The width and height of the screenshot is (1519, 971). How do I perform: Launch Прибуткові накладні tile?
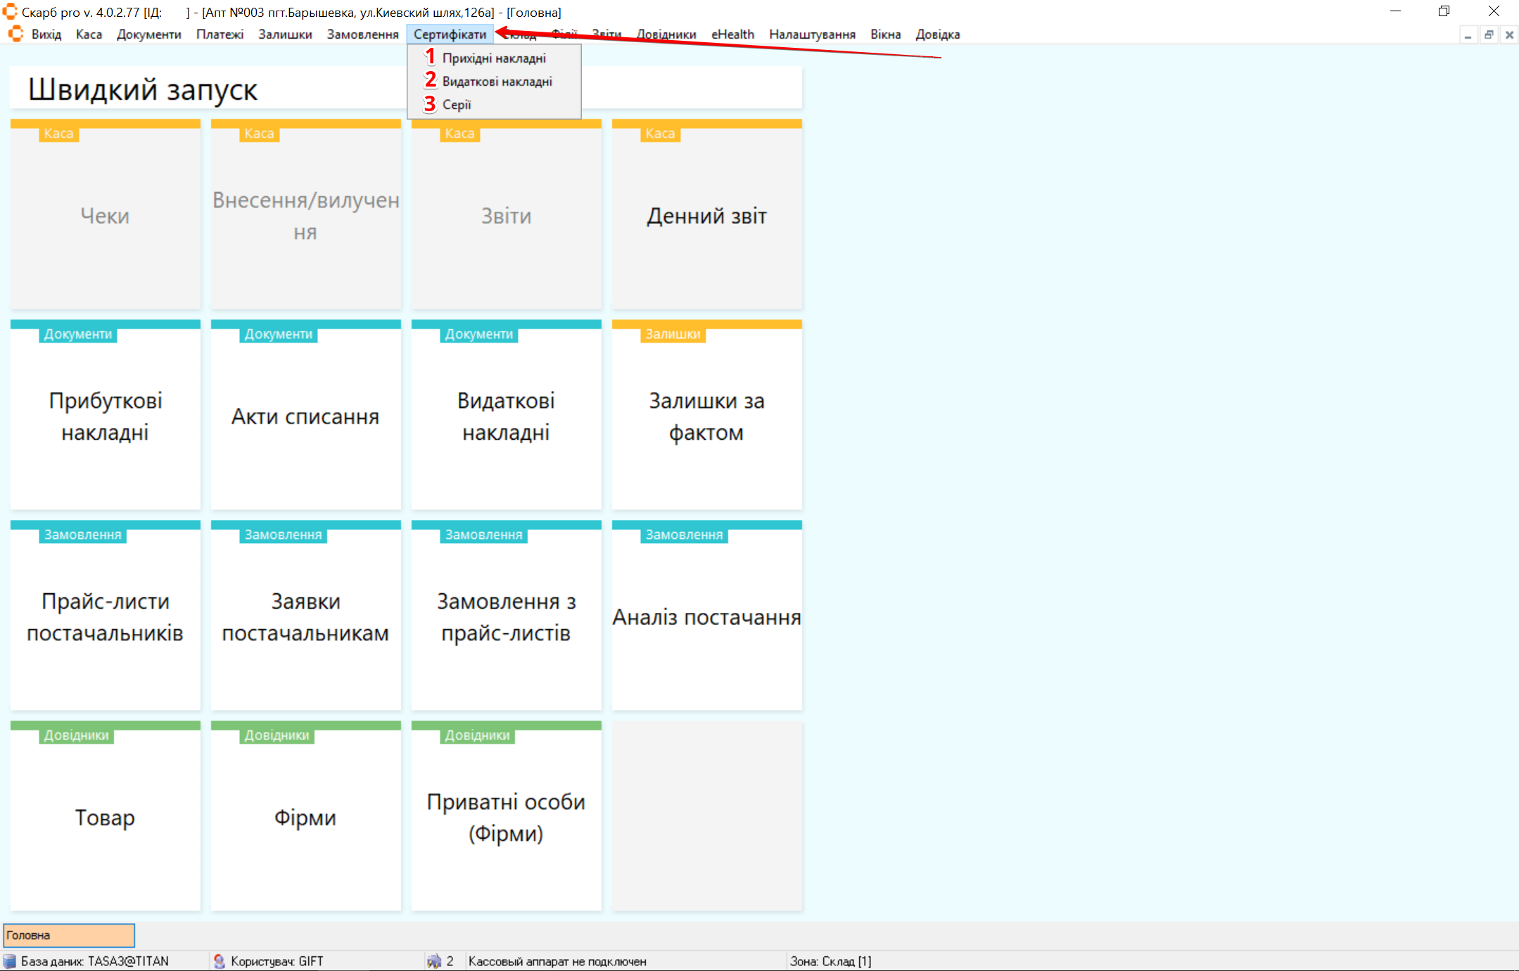(106, 416)
